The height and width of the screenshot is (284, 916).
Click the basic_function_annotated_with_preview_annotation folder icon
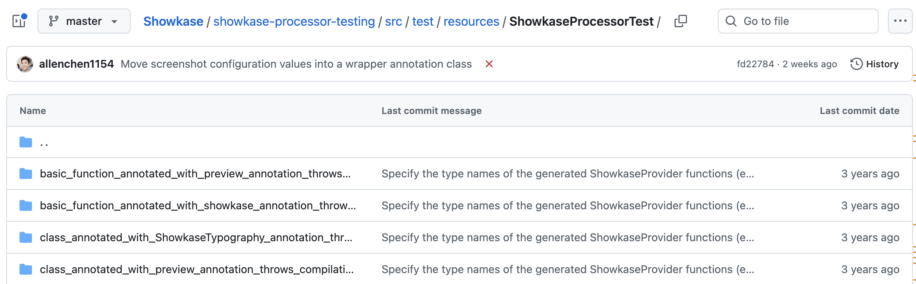point(26,174)
